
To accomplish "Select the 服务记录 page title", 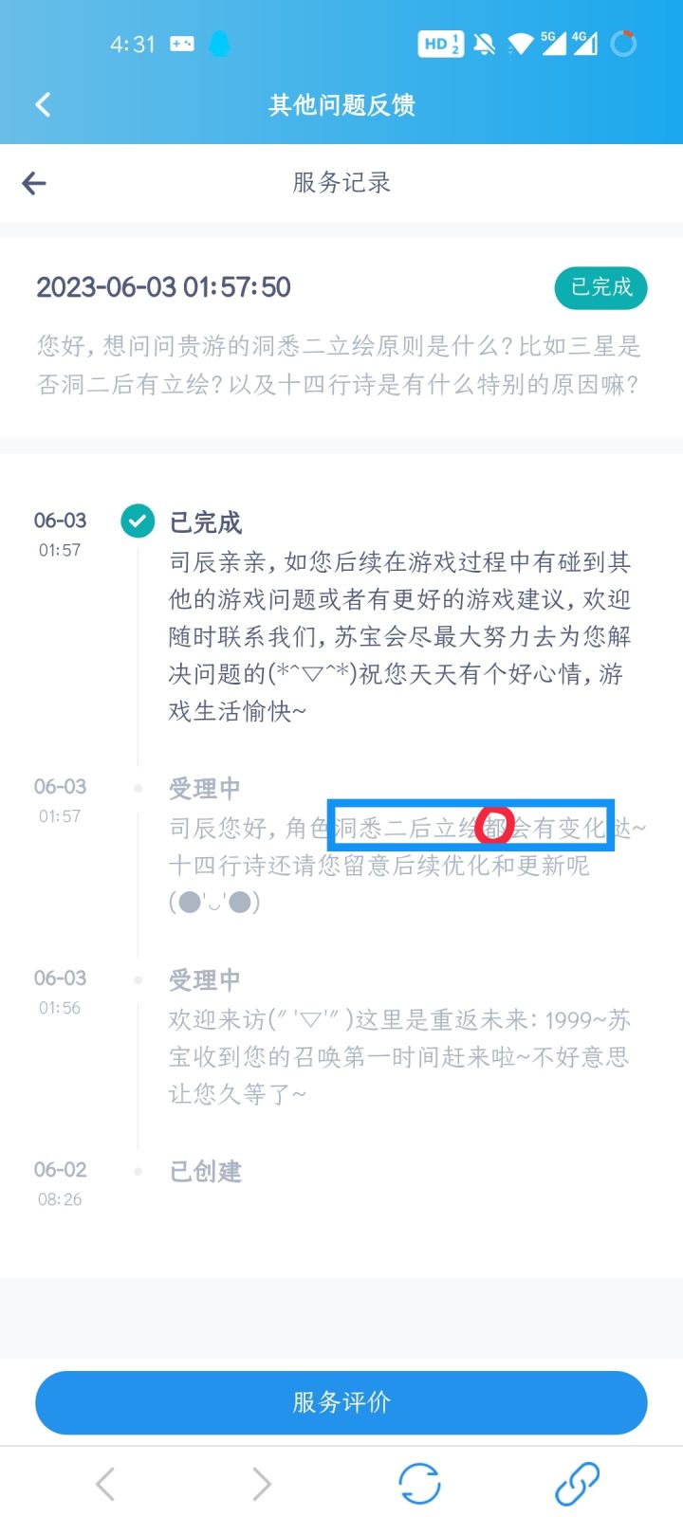I will [x=341, y=183].
